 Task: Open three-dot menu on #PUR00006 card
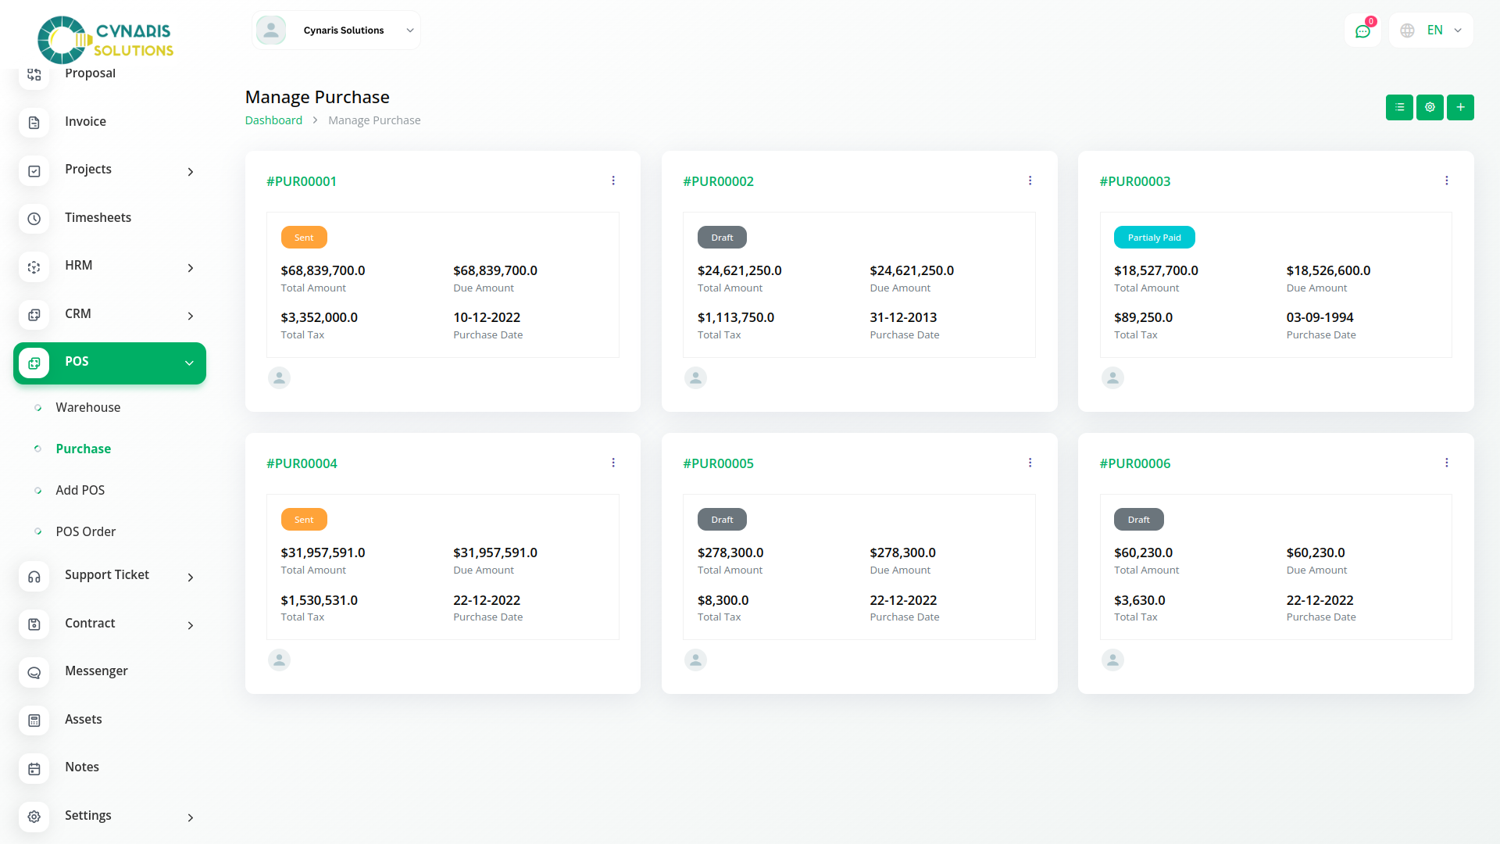[x=1446, y=463]
